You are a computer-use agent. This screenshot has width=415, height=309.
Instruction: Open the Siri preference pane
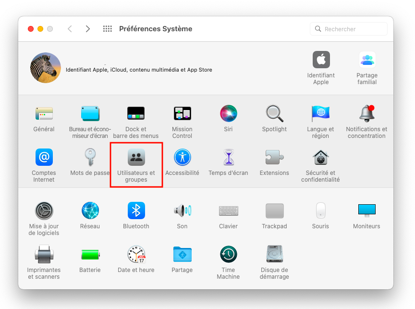[228, 114]
